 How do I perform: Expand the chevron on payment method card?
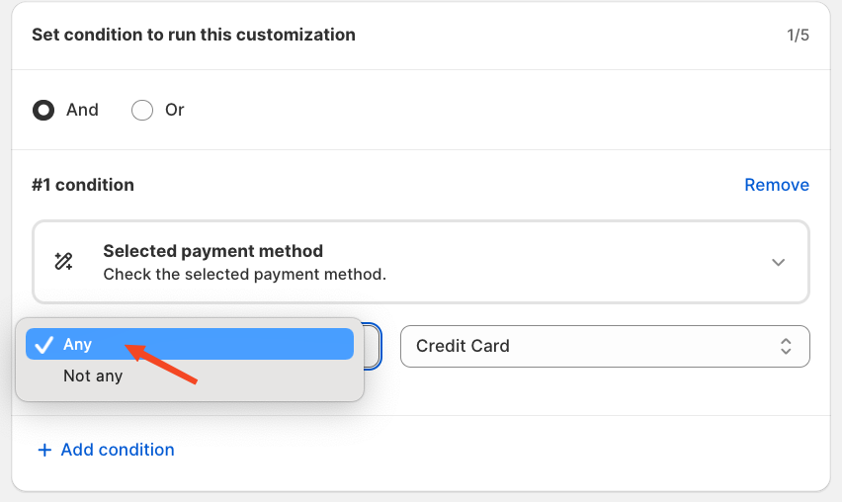(779, 262)
